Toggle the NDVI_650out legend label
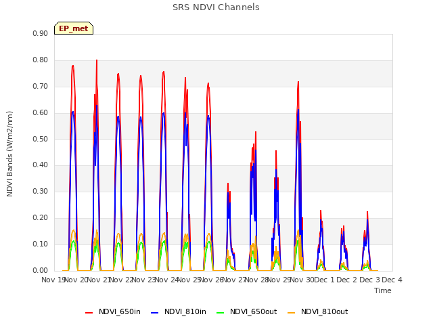 (x=253, y=311)
